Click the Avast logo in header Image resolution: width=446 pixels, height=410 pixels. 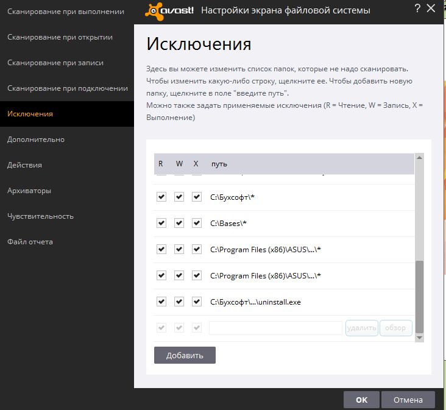[170, 10]
